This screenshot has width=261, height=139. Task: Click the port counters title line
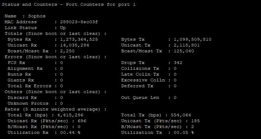click(x=68, y=4)
